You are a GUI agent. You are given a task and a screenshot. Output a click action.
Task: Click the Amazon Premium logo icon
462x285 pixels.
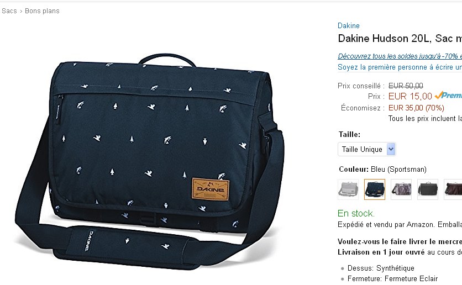448,96
